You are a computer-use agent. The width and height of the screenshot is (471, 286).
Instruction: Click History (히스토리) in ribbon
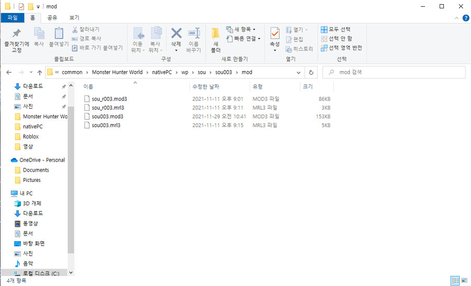[299, 49]
